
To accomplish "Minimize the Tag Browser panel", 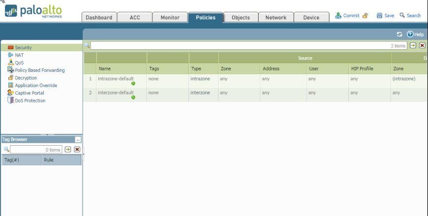I will click(77, 140).
